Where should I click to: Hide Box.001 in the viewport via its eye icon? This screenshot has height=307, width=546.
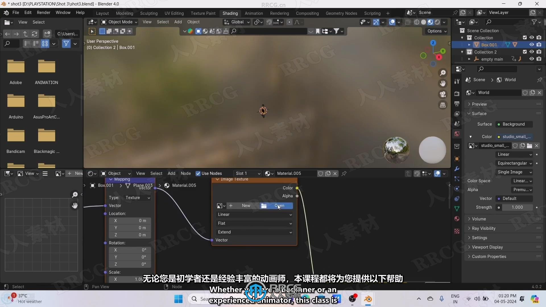(531, 45)
